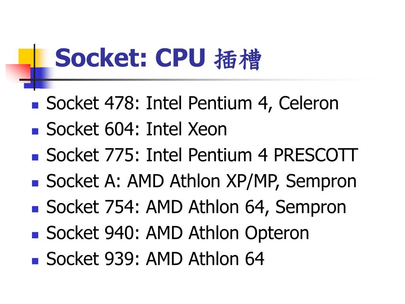
Task: Click the bullet marker beside Socket A
Action: point(35,183)
